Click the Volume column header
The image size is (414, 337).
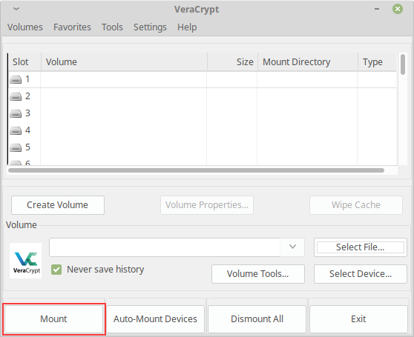[124, 62]
